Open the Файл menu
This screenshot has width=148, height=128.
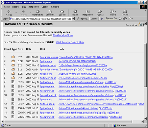(x=7, y=7)
